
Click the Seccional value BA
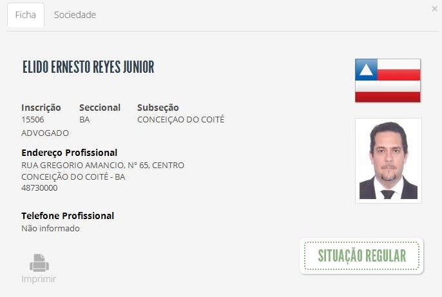84,120
